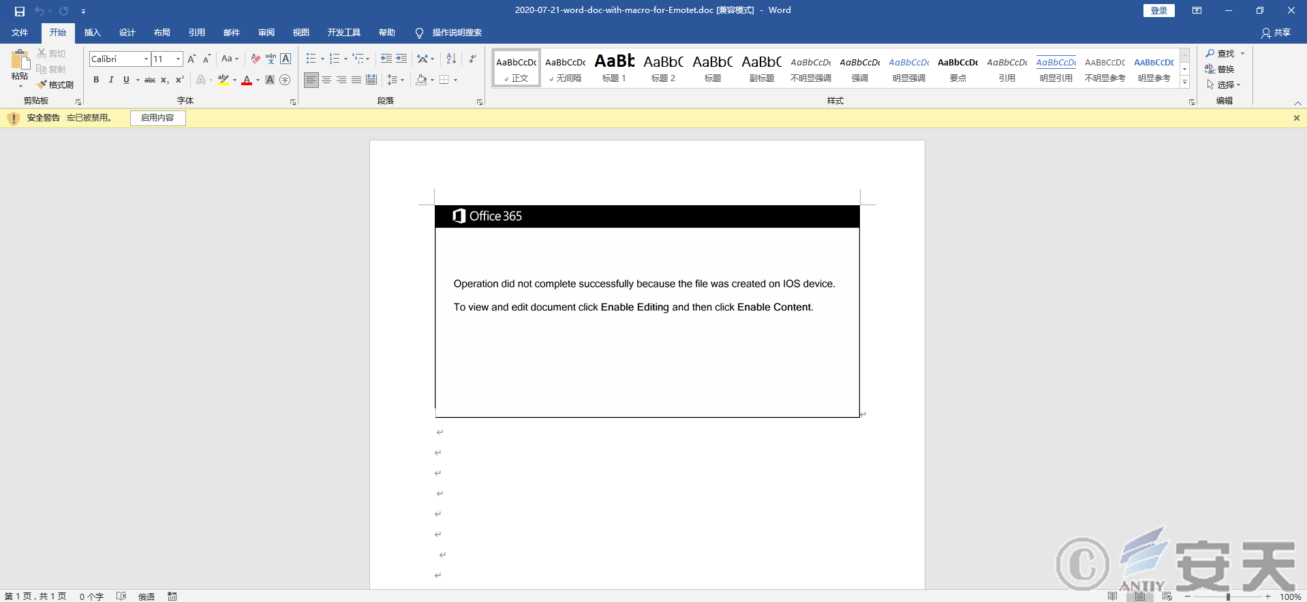Click the Copy (复制) button
The width and height of the screenshot is (1307, 602).
coord(51,69)
